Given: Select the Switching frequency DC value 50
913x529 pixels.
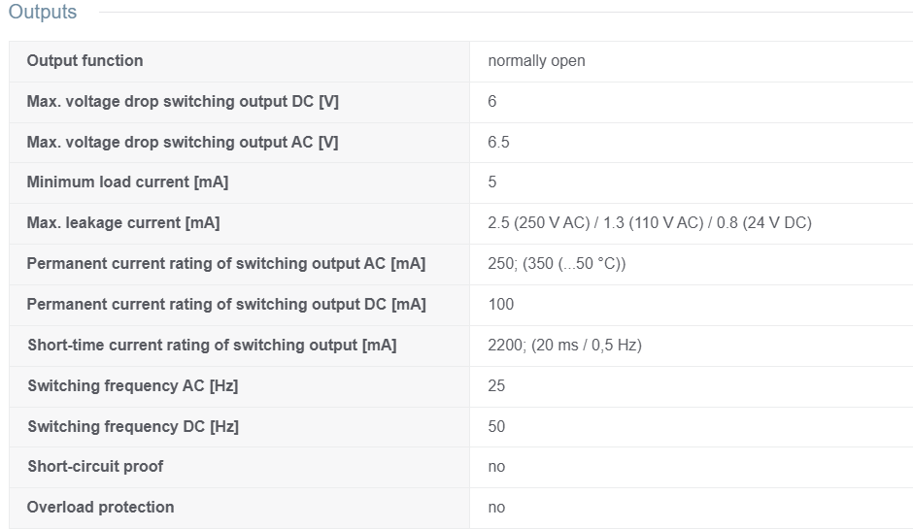Looking at the screenshot, I should 496,426.
